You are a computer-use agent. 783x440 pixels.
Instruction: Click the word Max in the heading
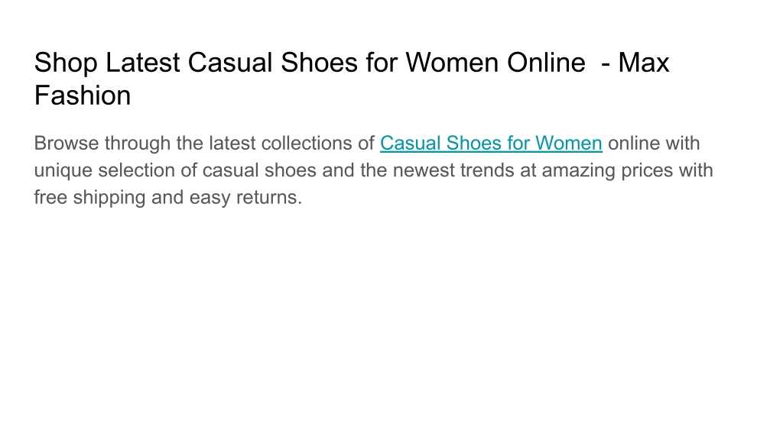point(644,63)
